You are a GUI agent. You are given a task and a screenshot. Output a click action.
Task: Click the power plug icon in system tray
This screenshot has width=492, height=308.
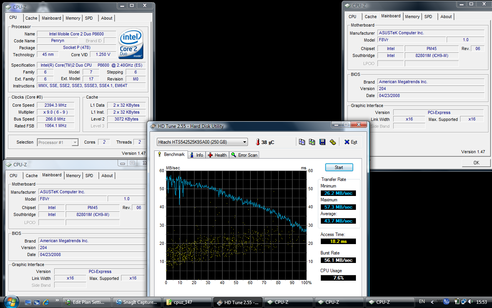[x=457, y=302]
